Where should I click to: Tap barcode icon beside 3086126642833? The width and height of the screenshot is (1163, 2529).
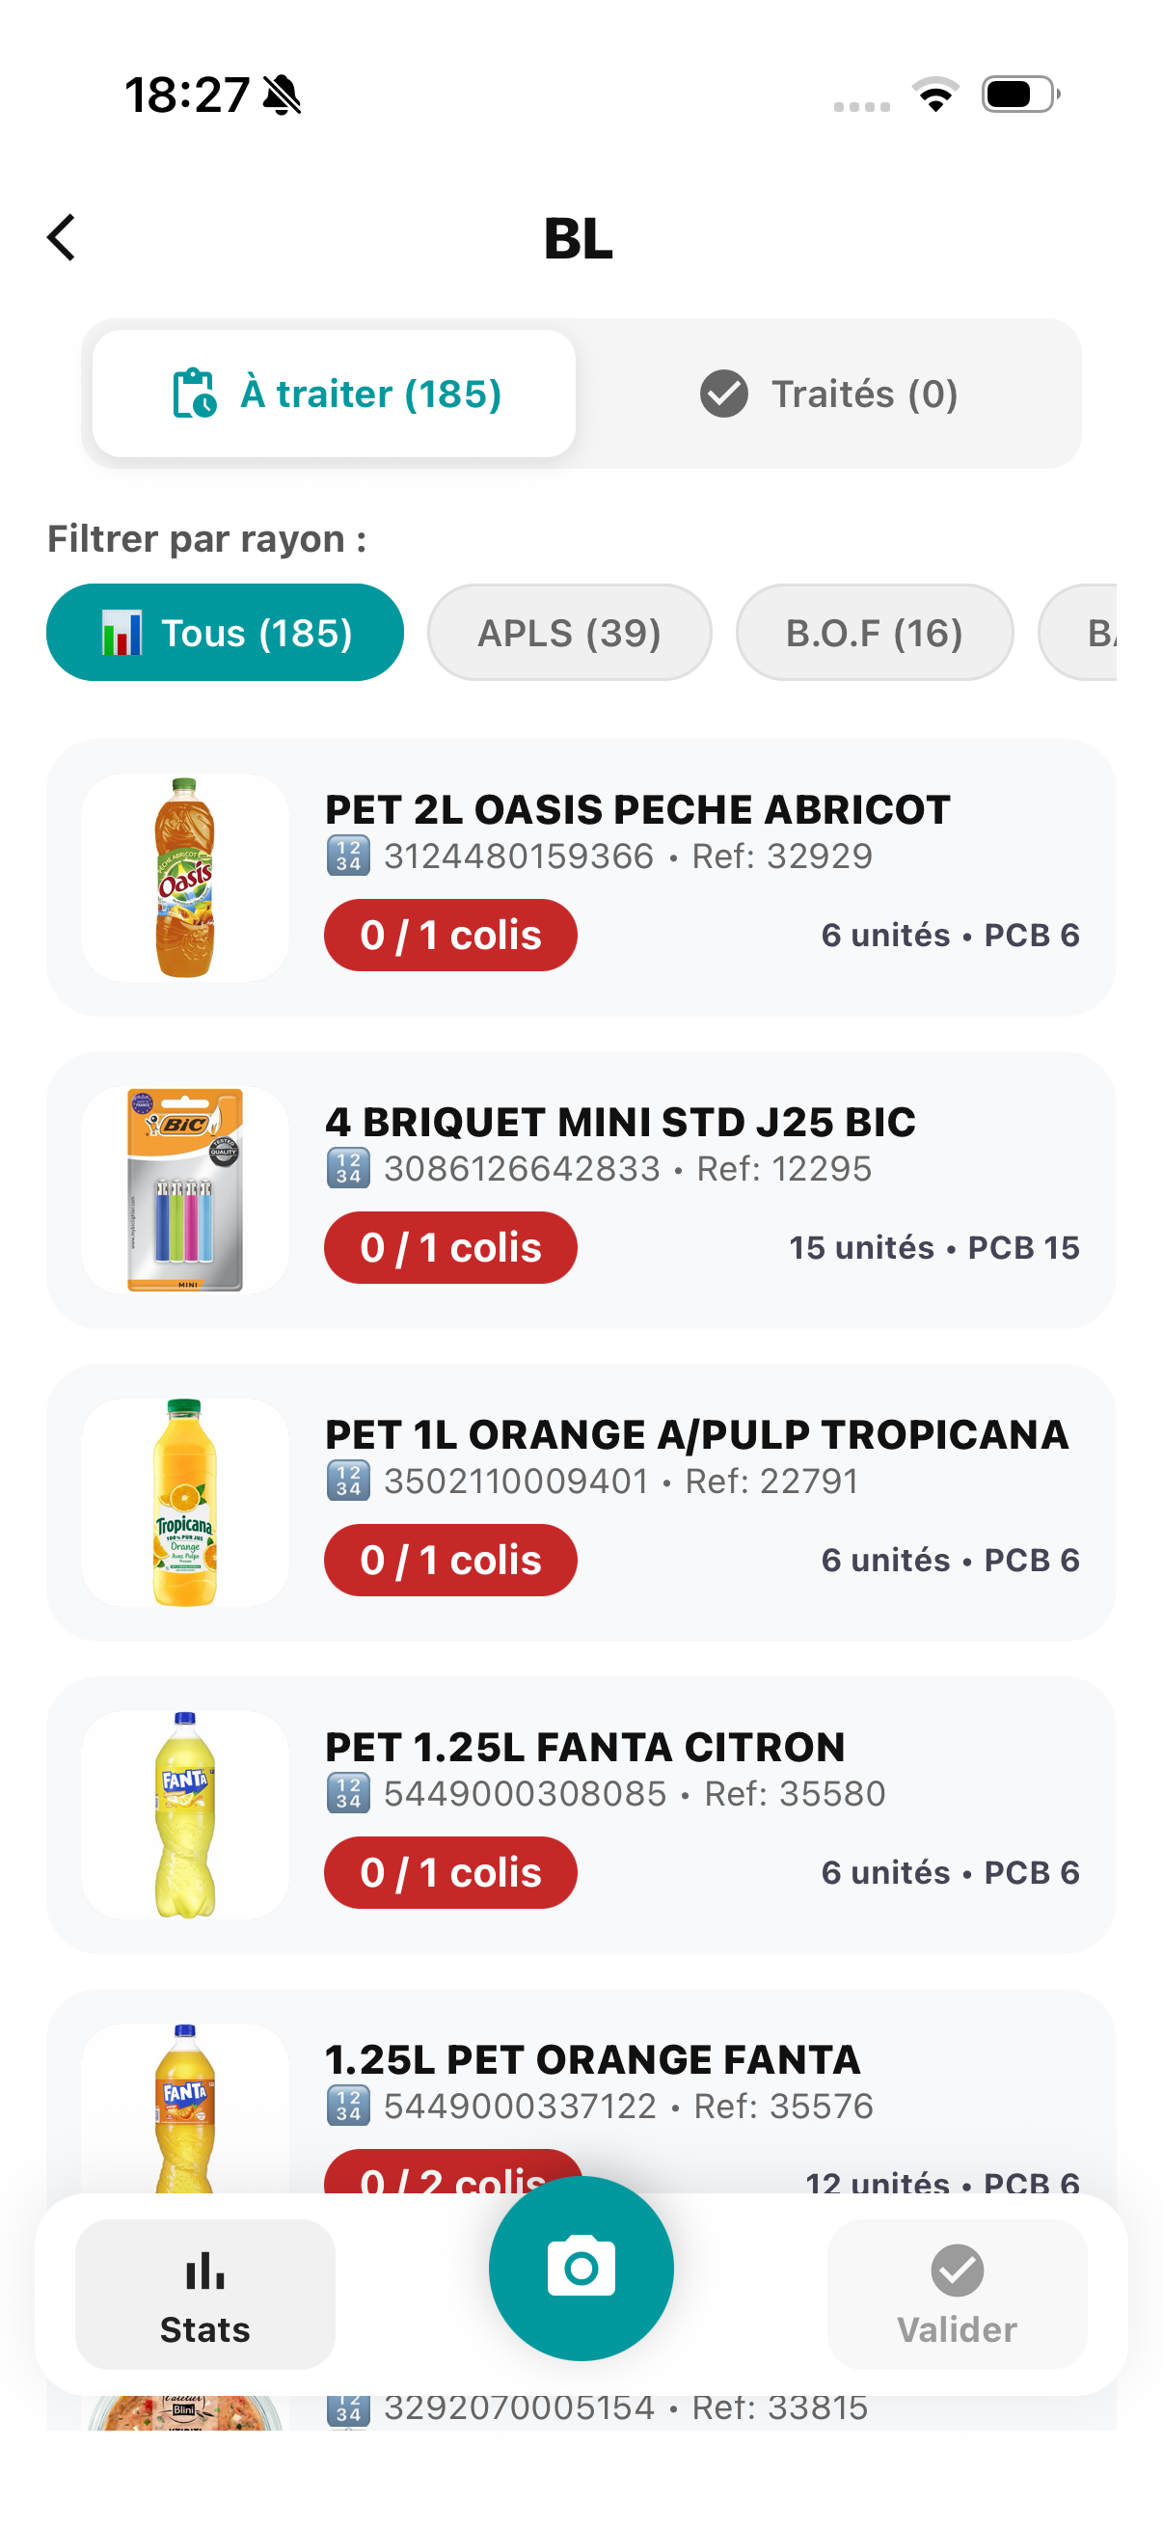coord(348,1167)
